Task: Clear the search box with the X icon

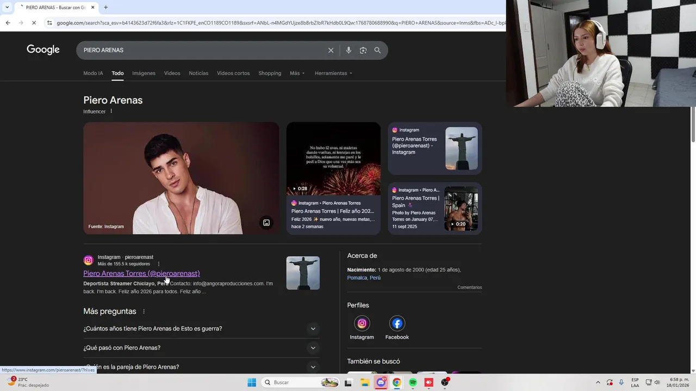Action: click(x=331, y=50)
